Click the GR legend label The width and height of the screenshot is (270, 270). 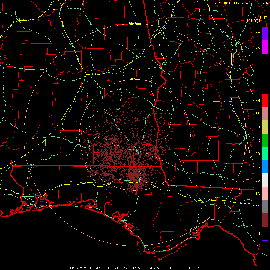tap(257, 114)
